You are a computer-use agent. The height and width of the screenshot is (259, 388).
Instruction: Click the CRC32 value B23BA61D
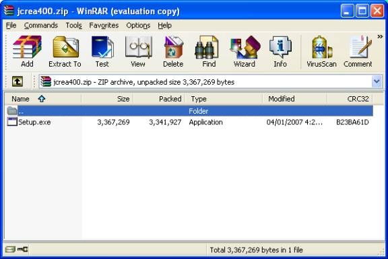click(x=352, y=122)
